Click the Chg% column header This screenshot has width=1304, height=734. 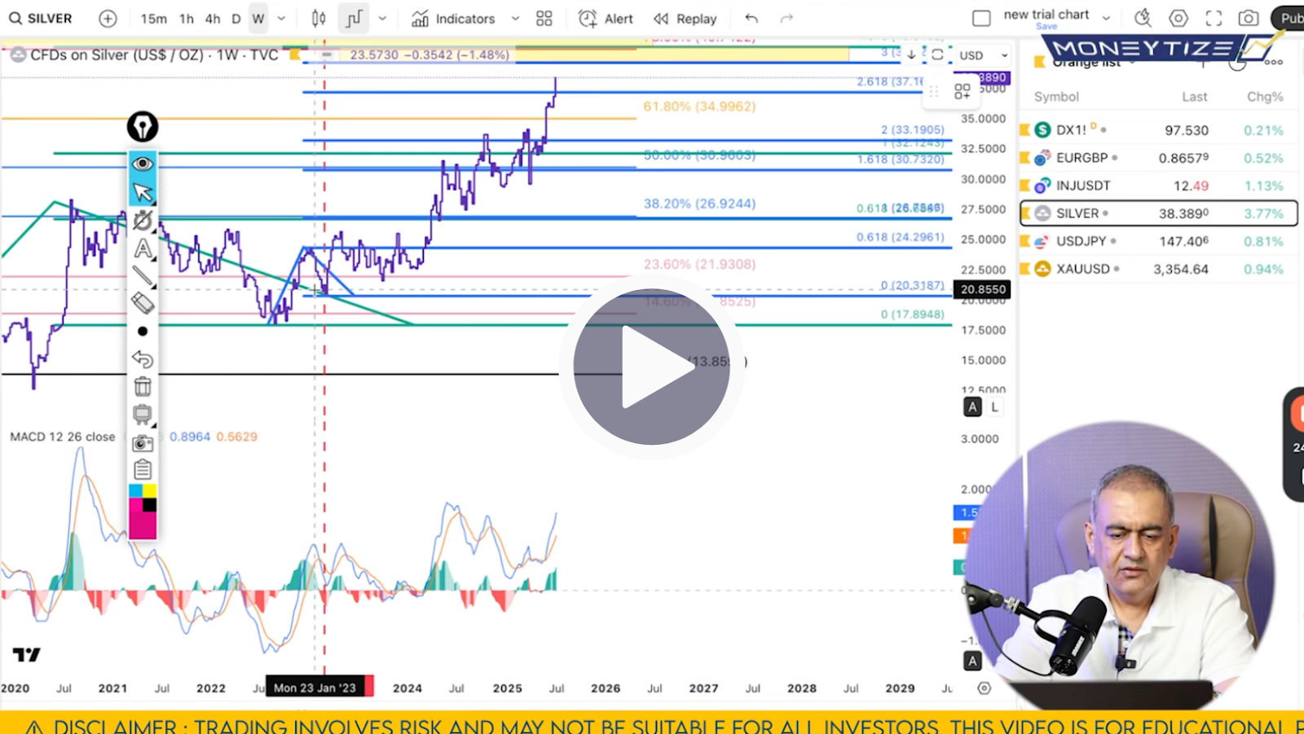point(1265,97)
